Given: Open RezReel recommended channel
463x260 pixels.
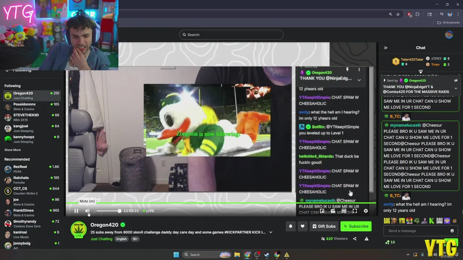Looking at the screenshot, I should [x=31, y=169].
